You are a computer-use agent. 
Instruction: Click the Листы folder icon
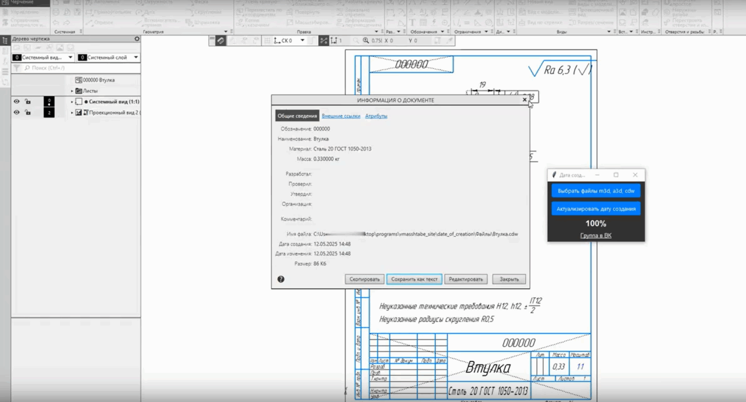pos(79,91)
